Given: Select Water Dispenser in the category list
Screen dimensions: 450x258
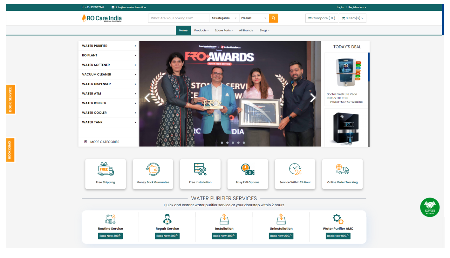Looking at the screenshot, I should [x=109, y=84].
